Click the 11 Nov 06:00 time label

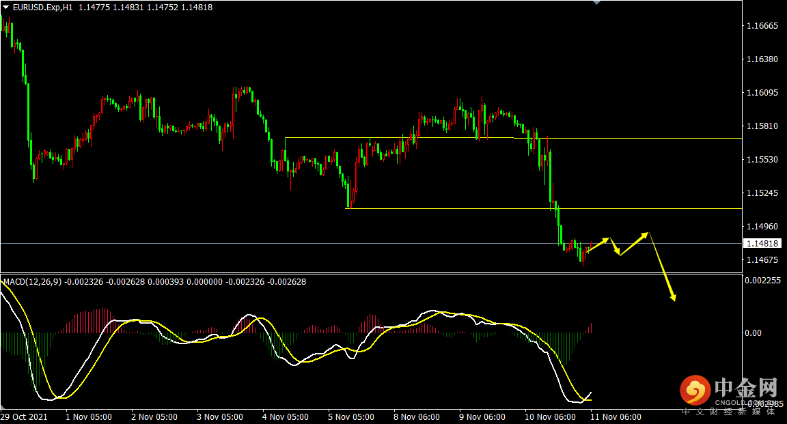[616, 417]
